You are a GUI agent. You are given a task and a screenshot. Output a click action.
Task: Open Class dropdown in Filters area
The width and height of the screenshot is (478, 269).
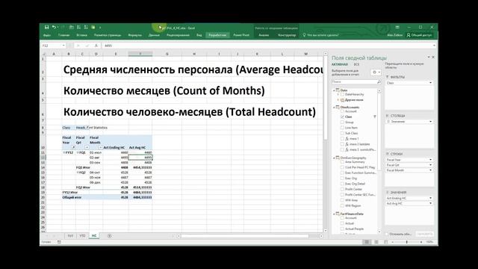pos(430,83)
